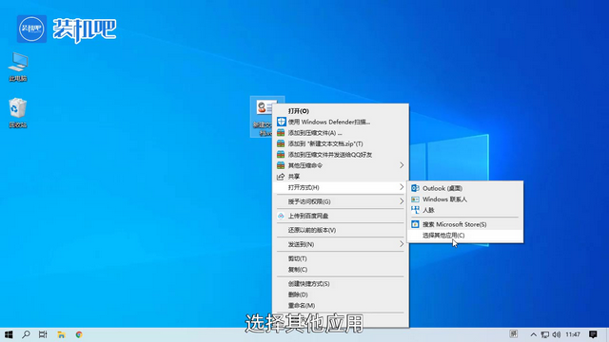Viewport: 609px width, 342px height.
Task: Click the Outlook icon in submenu
Action: click(415, 188)
